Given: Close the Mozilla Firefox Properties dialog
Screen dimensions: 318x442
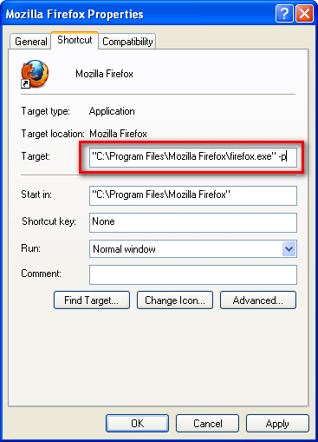Looking at the screenshot, I should pyautogui.click(x=305, y=14).
